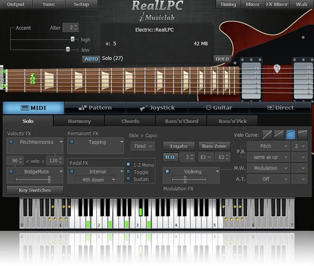Change the Alter value stepper
The image size is (314, 266).
[x=71, y=28]
